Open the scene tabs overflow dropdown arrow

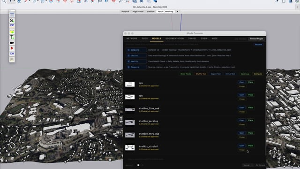coord(178,11)
